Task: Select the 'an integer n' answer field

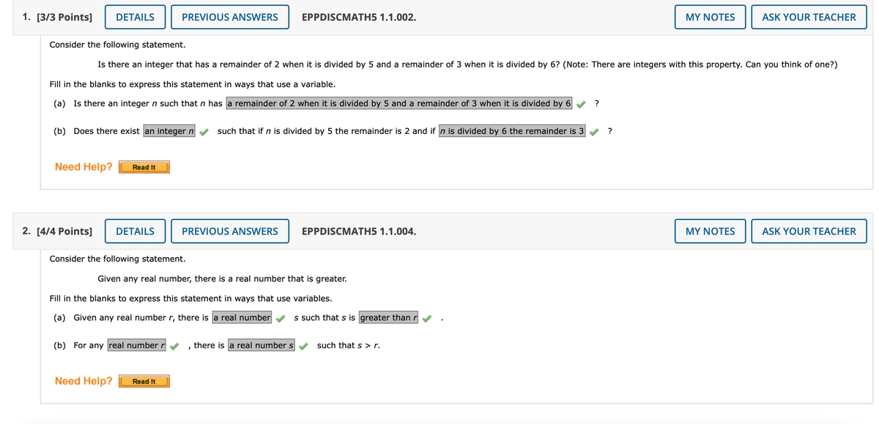Action: pos(169,131)
